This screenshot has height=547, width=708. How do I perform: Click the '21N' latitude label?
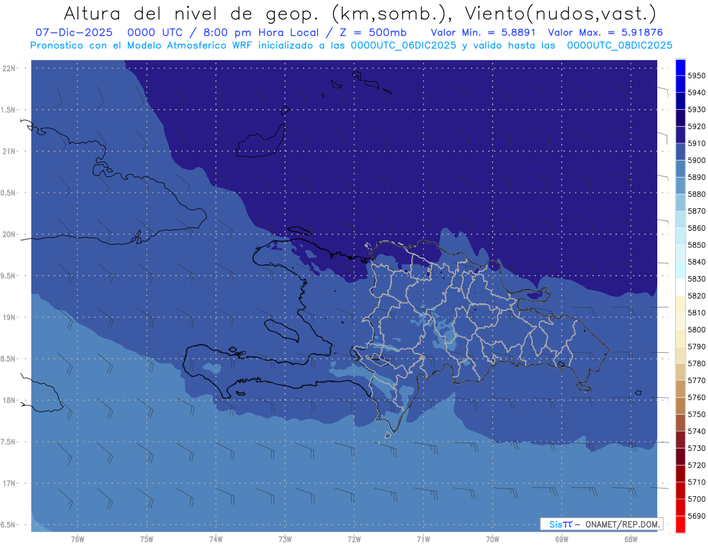coord(8,152)
